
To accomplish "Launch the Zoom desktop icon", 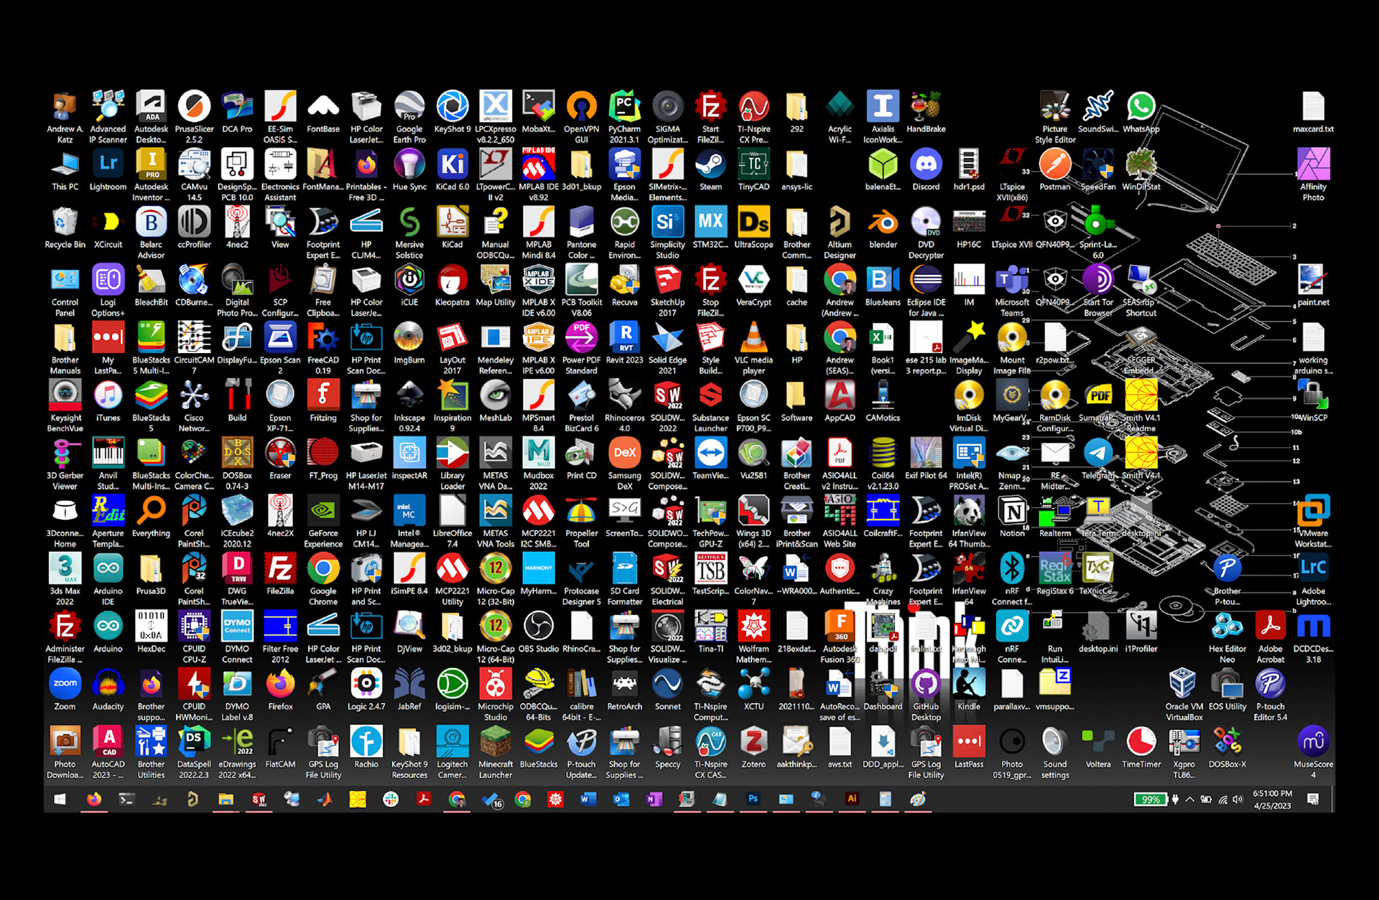I will coord(65,689).
